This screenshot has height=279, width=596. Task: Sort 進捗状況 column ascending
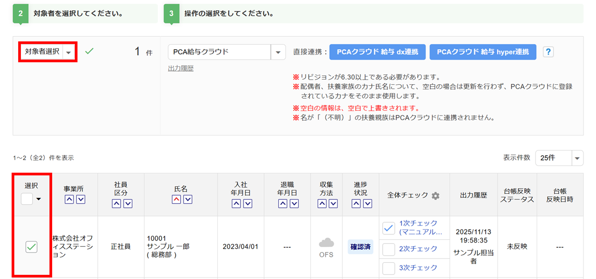(x=356, y=204)
